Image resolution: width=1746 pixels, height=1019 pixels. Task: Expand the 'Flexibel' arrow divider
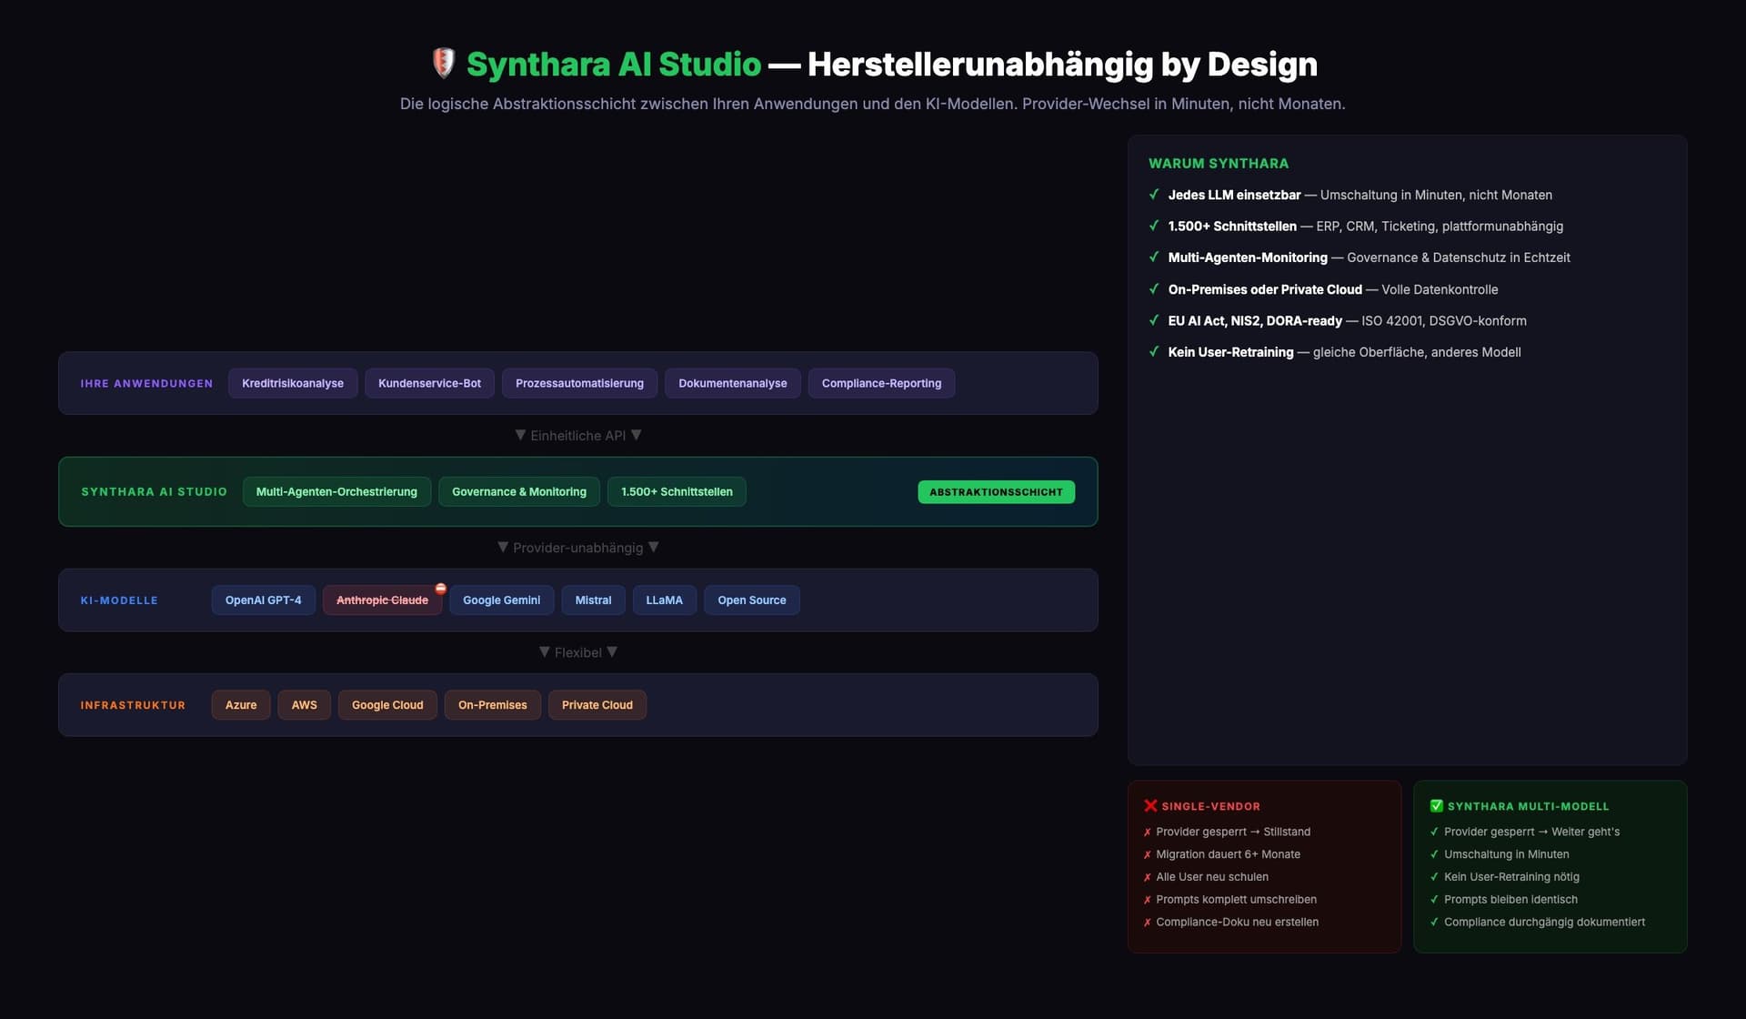[x=577, y=651]
